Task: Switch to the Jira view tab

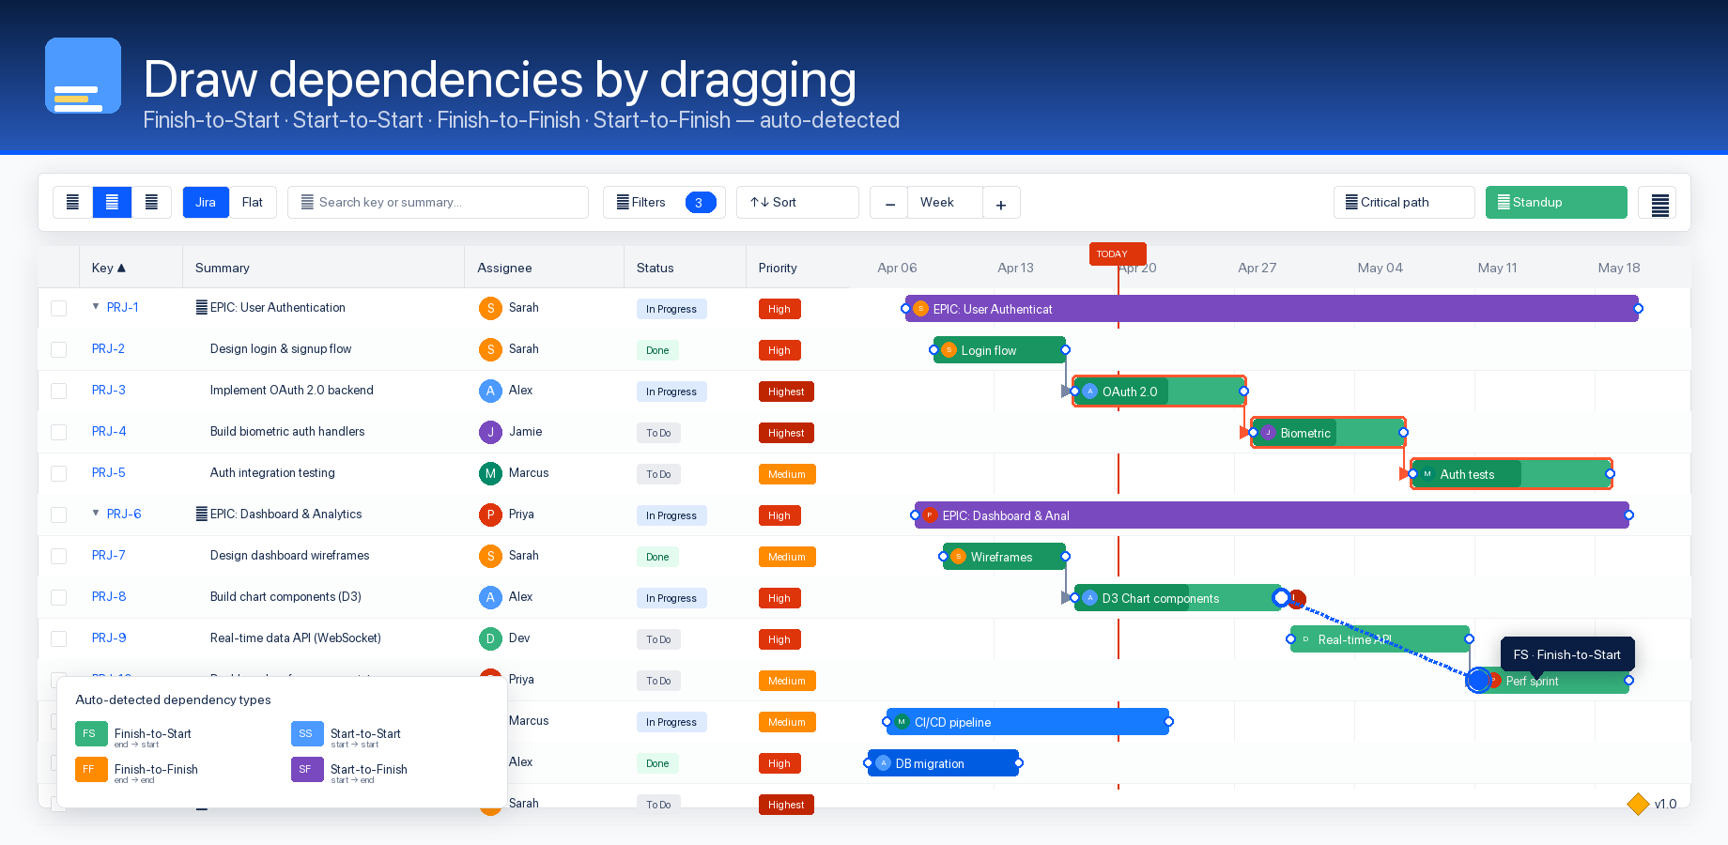Action: point(206,203)
